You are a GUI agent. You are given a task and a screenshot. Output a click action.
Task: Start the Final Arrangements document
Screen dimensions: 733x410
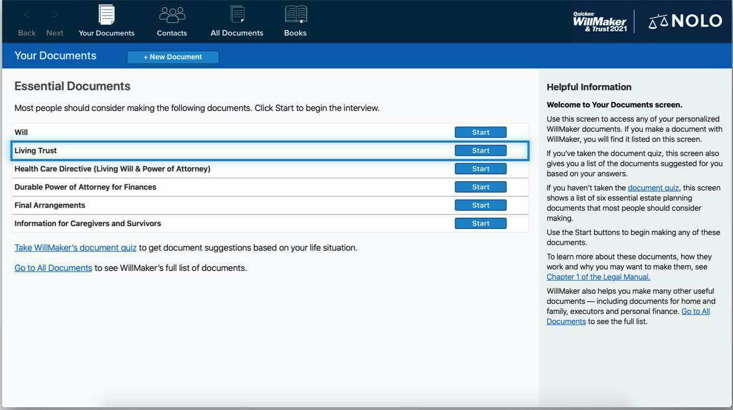[x=481, y=204]
